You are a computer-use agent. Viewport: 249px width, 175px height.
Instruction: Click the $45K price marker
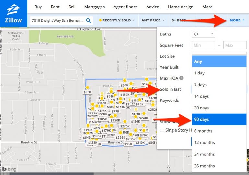[x=140, y=104]
